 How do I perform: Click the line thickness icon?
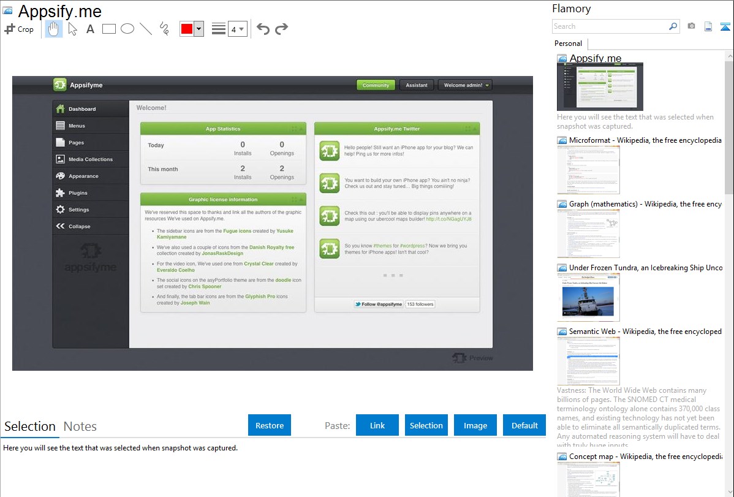pyautogui.click(x=219, y=29)
